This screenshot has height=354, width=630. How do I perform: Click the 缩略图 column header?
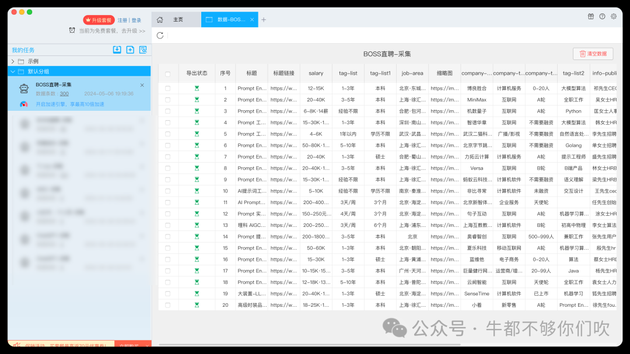click(x=444, y=73)
